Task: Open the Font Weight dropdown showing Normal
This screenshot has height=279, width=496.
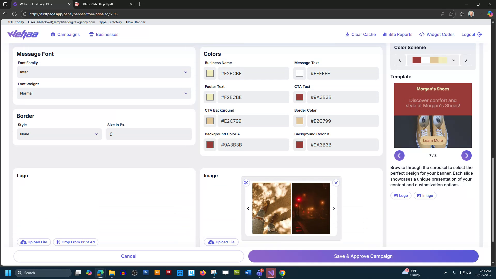Action: pyautogui.click(x=104, y=93)
